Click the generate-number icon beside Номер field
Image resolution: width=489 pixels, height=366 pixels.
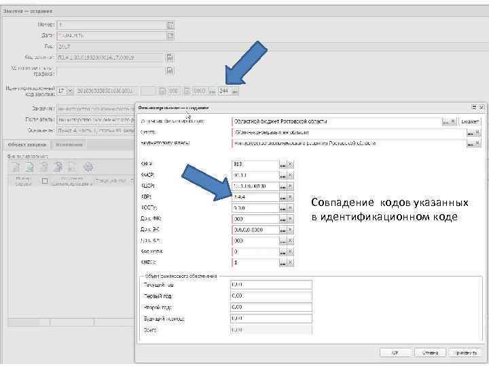(170, 25)
